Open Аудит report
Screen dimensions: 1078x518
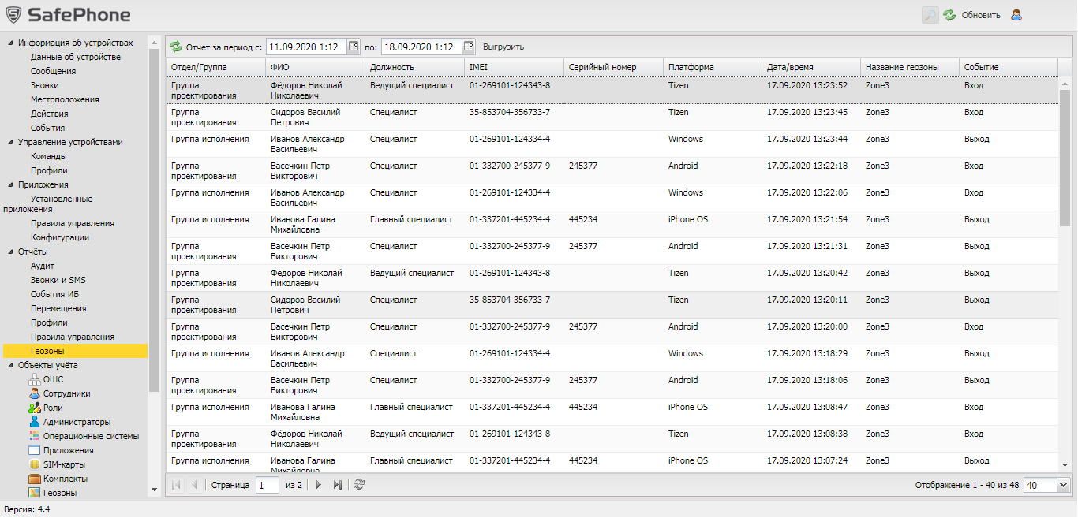click(43, 266)
